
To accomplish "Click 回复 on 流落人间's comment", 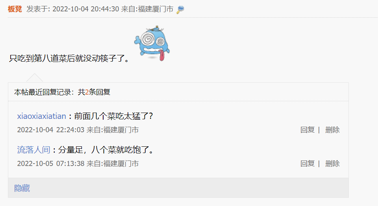I will click(308, 164).
